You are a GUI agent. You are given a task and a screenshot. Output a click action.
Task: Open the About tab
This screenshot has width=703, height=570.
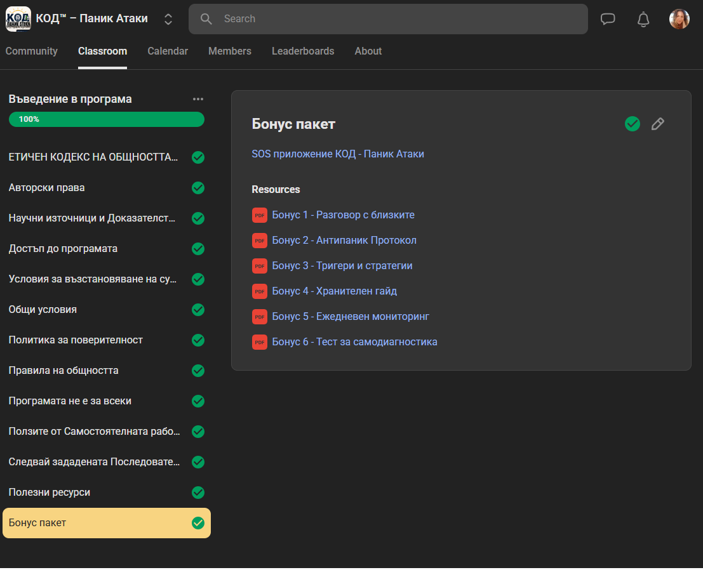coord(368,51)
